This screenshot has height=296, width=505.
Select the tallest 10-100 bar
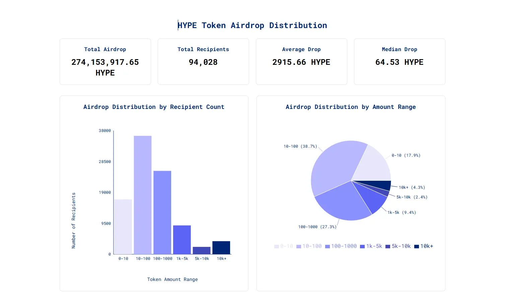point(143,194)
